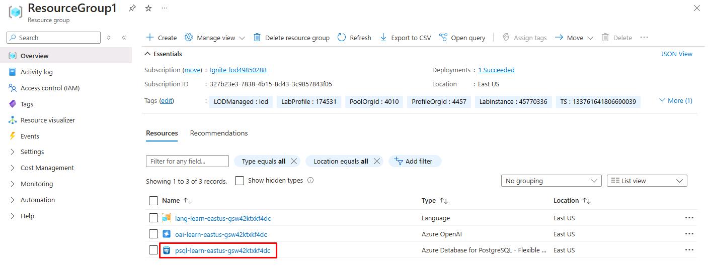Expand the Monitoring section
The width and height of the screenshot is (708, 280).
tap(37, 184)
